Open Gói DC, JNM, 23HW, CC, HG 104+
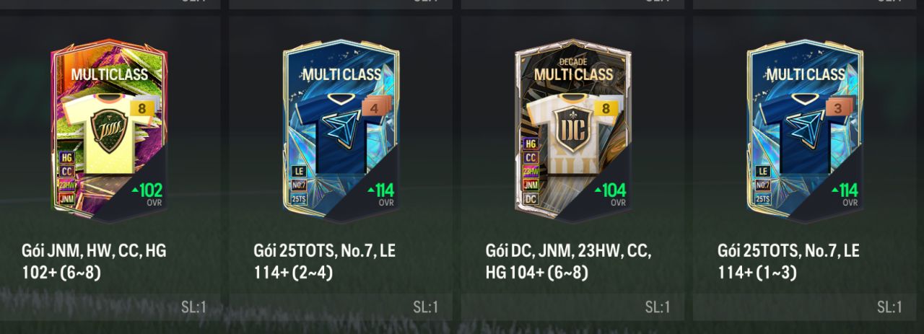 tap(568, 262)
